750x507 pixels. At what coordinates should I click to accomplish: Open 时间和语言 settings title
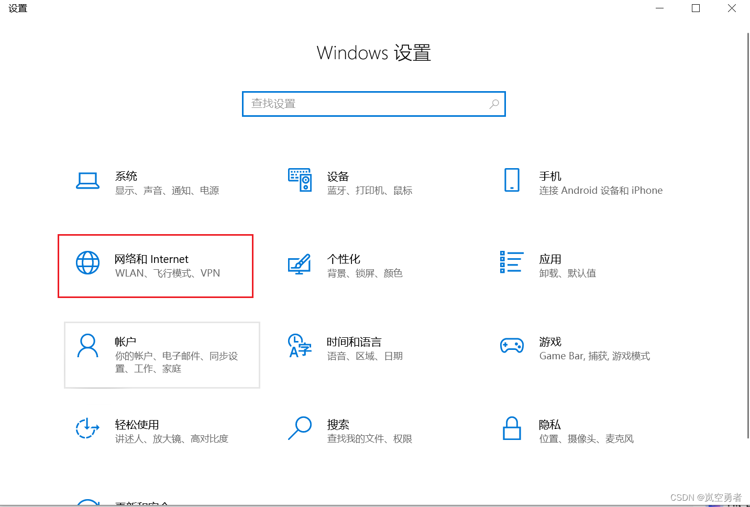355,341
